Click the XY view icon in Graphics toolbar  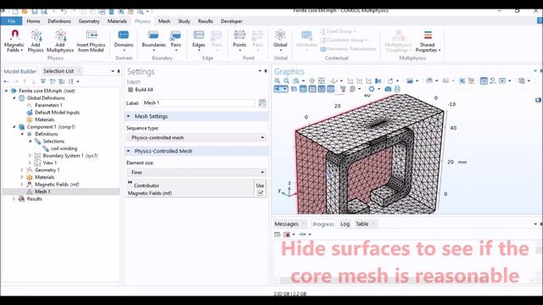click(x=350, y=80)
